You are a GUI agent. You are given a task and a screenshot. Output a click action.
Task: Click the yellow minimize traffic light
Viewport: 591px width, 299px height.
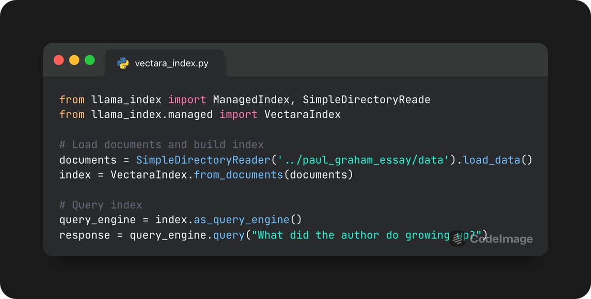click(x=74, y=60)
